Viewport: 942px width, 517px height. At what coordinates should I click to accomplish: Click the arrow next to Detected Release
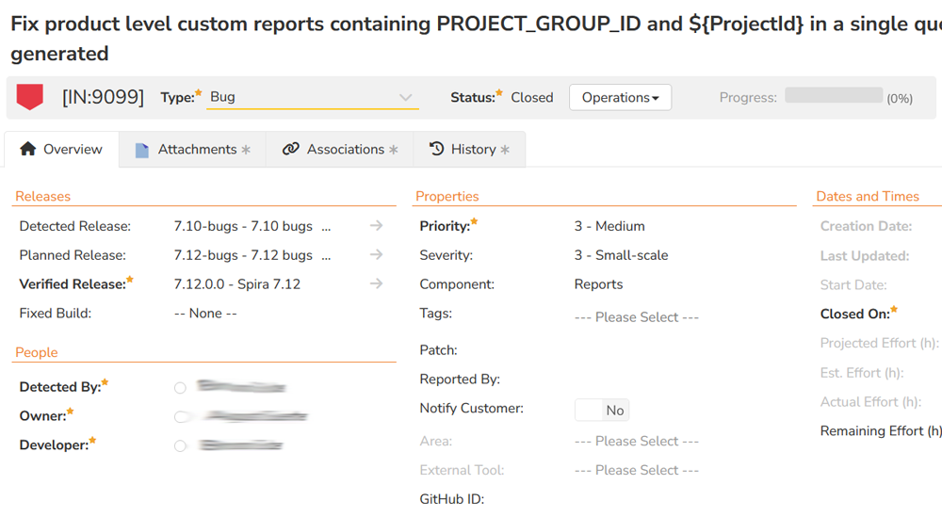[x=376, y=226]
